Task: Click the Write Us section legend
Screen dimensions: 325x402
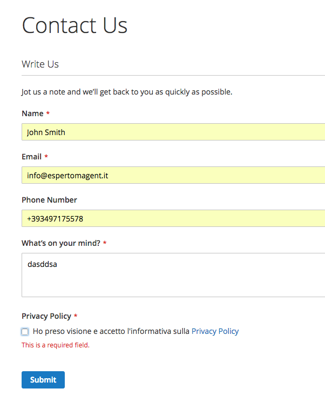Action: point(40,64)
